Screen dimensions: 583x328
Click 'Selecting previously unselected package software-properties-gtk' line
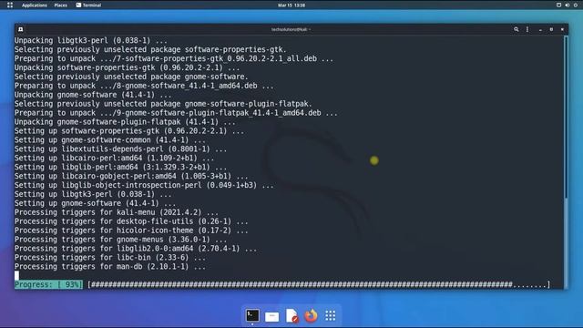[x=150, y=49]
